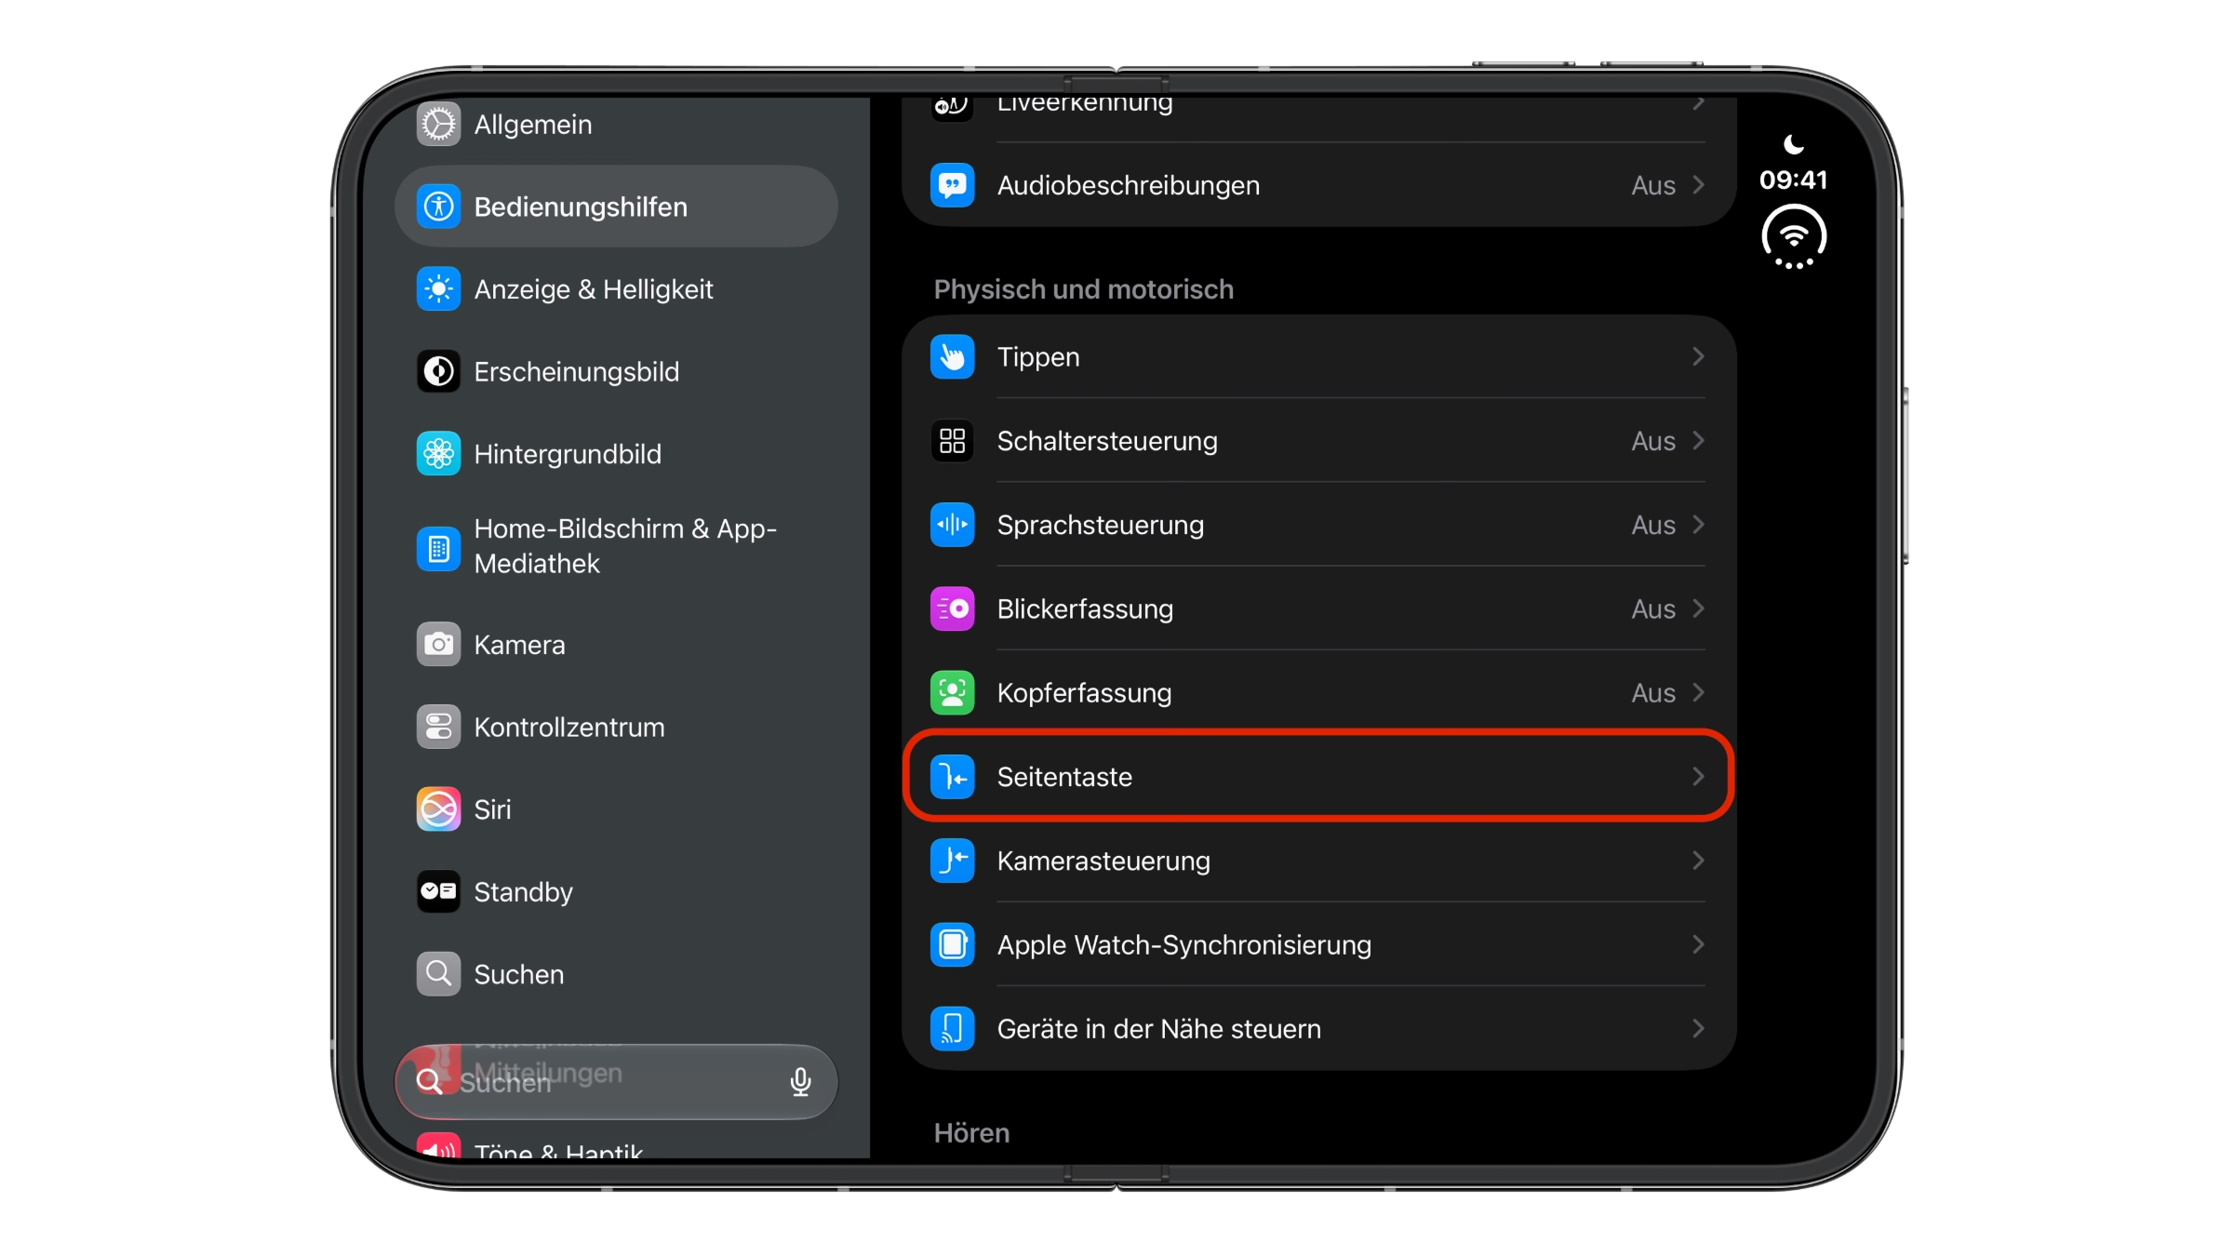Click the Suchen search field
The width and height of the screenshot is (2233, 1256).
(616, 1081)
